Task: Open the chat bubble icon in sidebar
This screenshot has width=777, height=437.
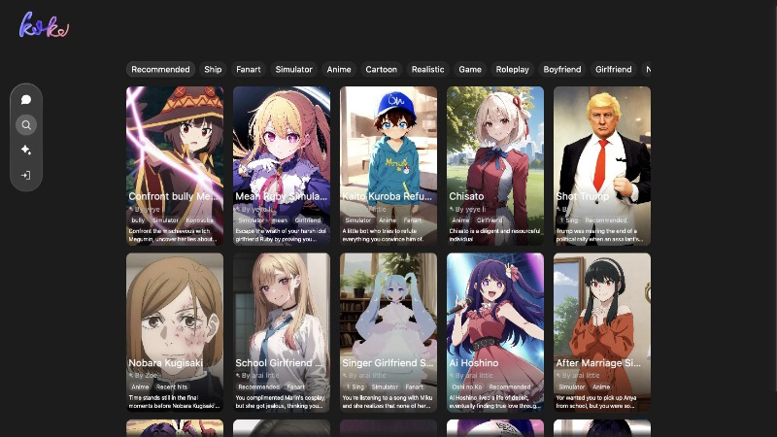Action: click(26, 100)
